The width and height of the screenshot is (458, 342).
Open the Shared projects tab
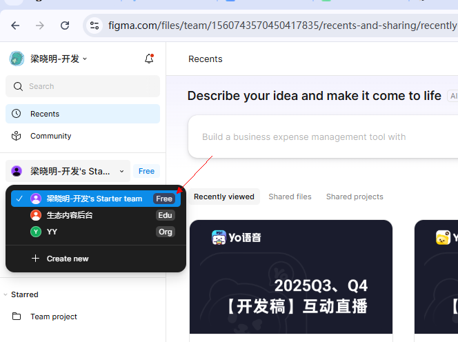(355, 197)
